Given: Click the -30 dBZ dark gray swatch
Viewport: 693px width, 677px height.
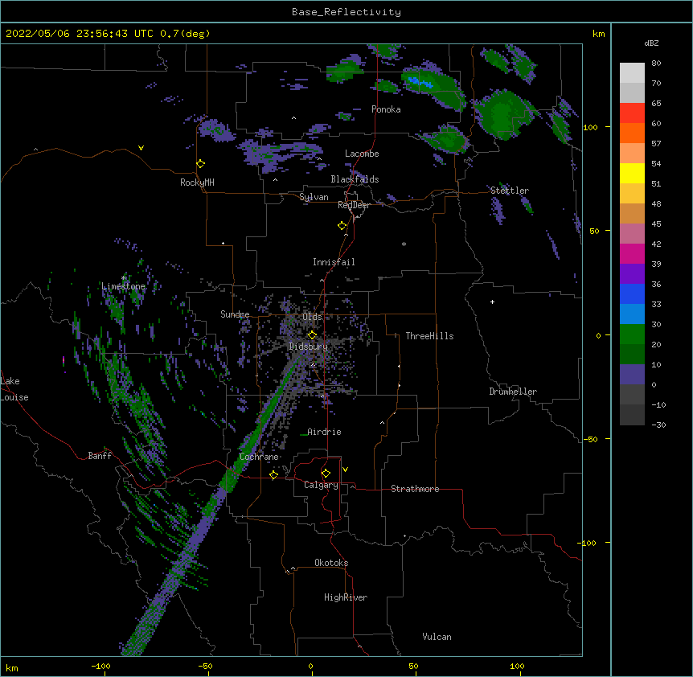Looking at the screenshot, I should (632, 415).
